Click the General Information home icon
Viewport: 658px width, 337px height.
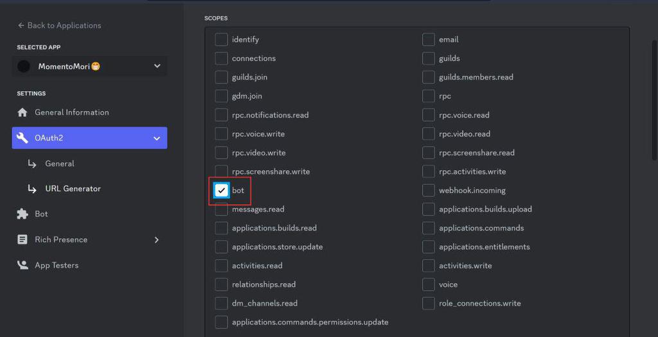(22, 112)
